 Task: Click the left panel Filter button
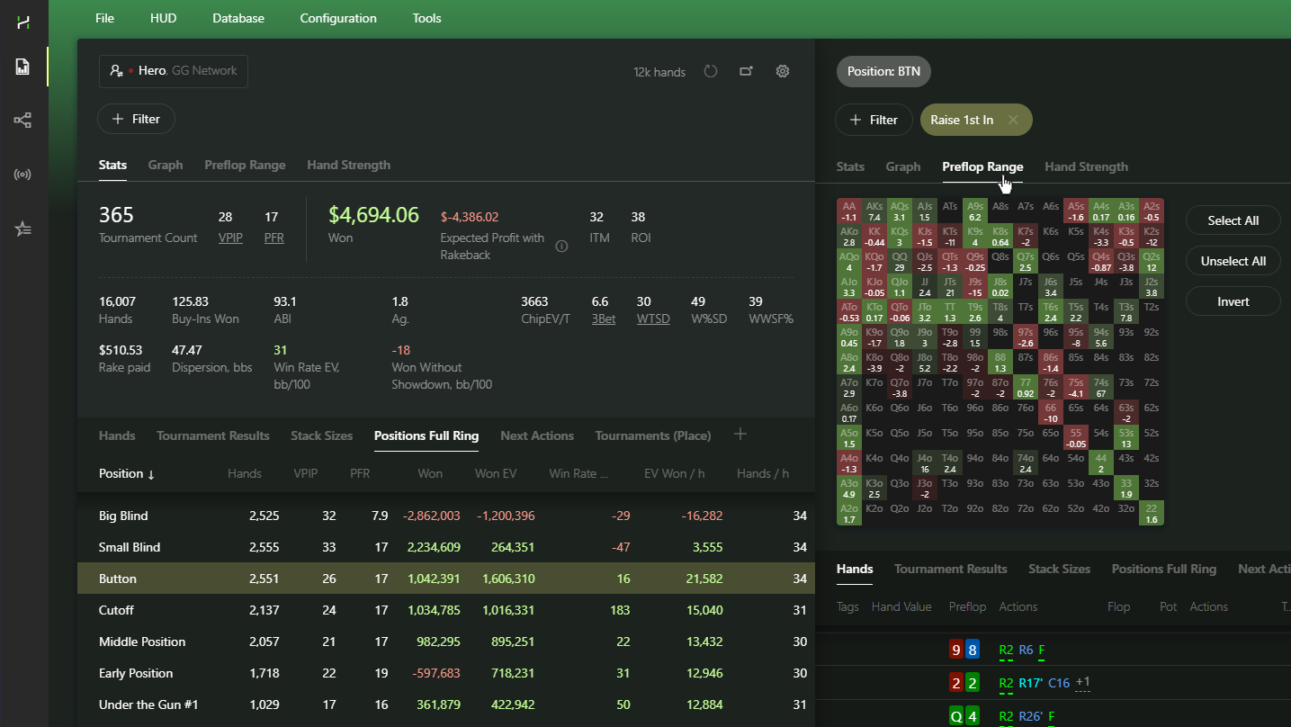point(136,119)
